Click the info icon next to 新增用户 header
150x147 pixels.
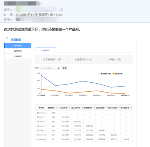point(57,107)
